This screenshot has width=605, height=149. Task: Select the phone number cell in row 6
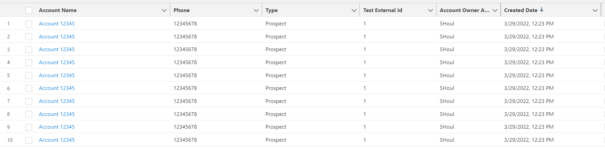185,88
